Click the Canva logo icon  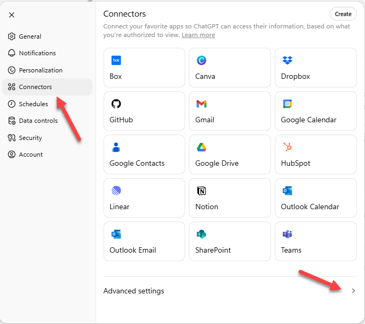click(x=201, y=60)
